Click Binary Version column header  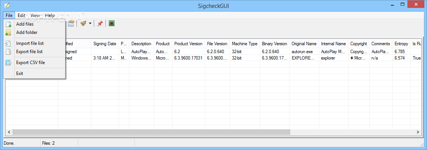[274, 44]
